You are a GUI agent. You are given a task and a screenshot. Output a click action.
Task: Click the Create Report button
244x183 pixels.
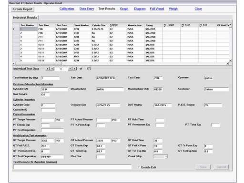pyautogui.click(x=23, y=9)
